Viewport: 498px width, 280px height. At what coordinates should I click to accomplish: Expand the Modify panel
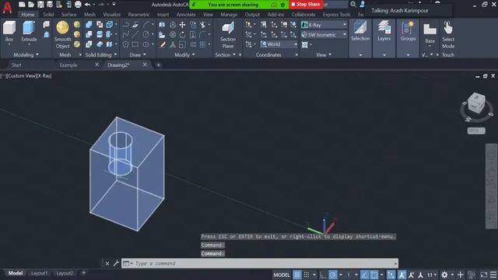(185, 54)
